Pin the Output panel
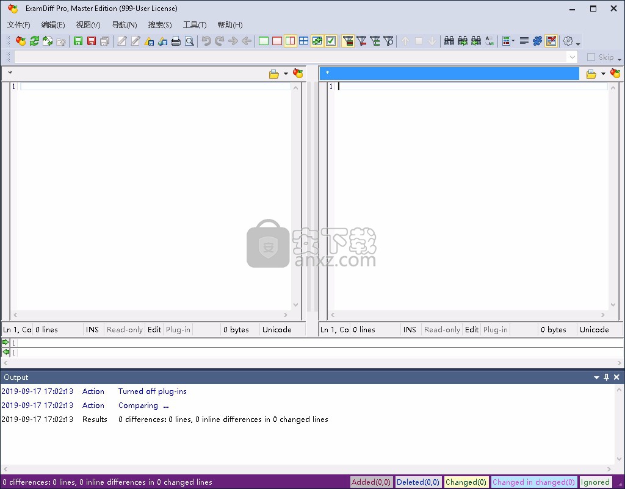This screenshot has height=489, width=625. (606, 377)
